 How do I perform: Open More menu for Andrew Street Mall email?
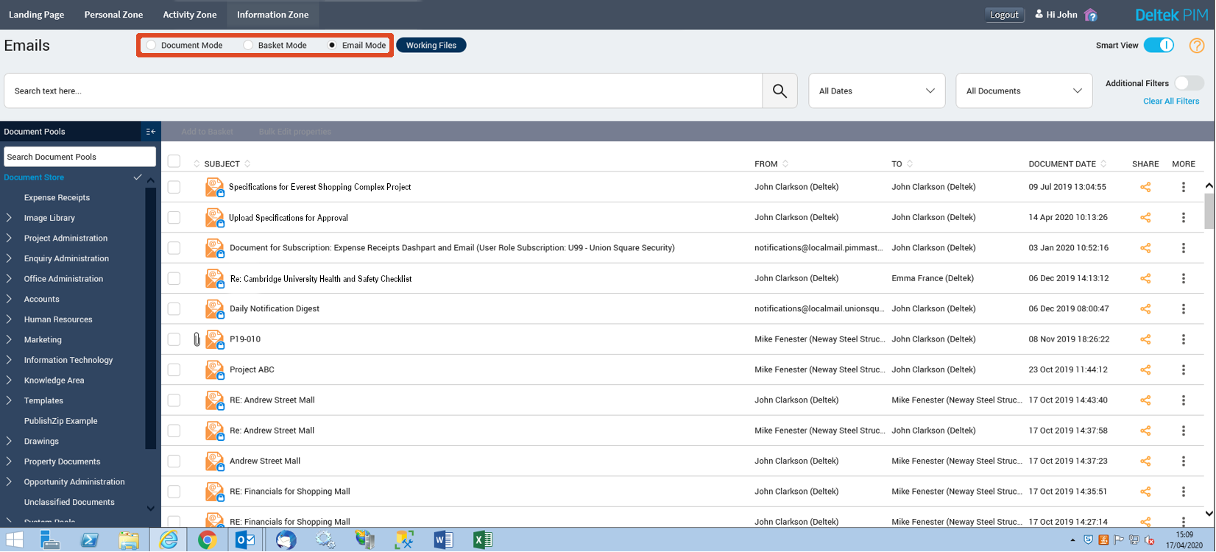(x=1184, y=461)
